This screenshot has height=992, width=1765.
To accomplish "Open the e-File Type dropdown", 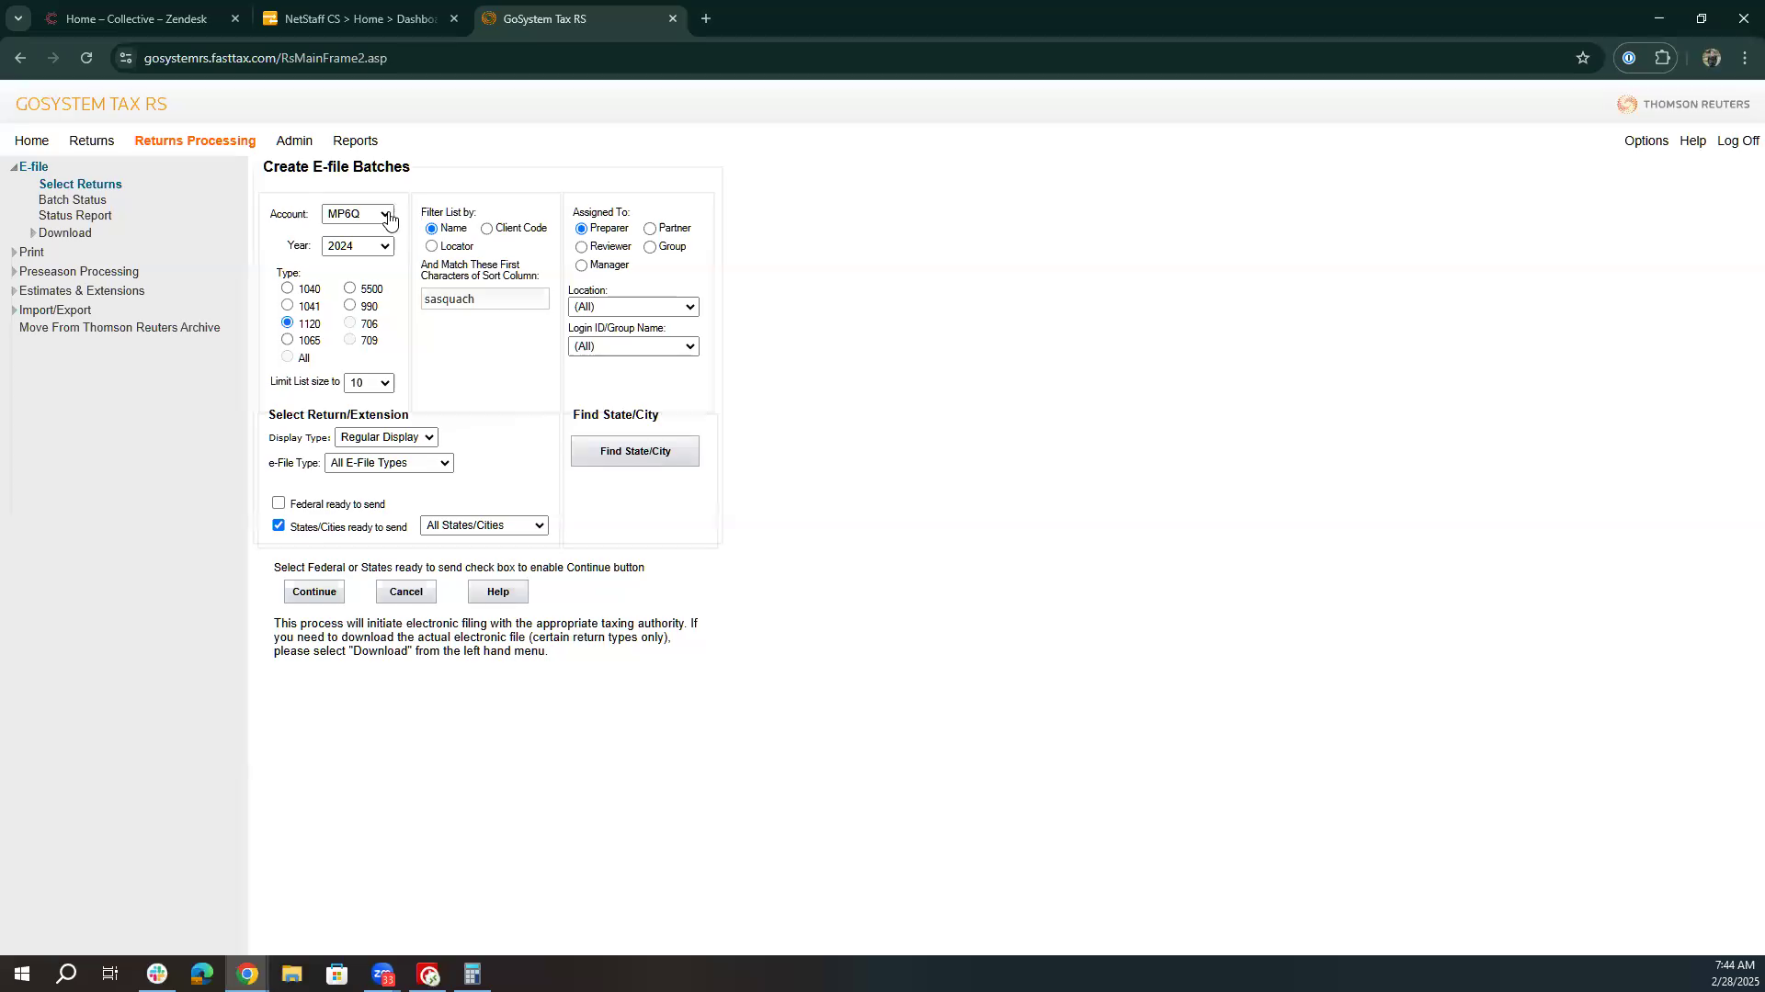I will point(389,463).
